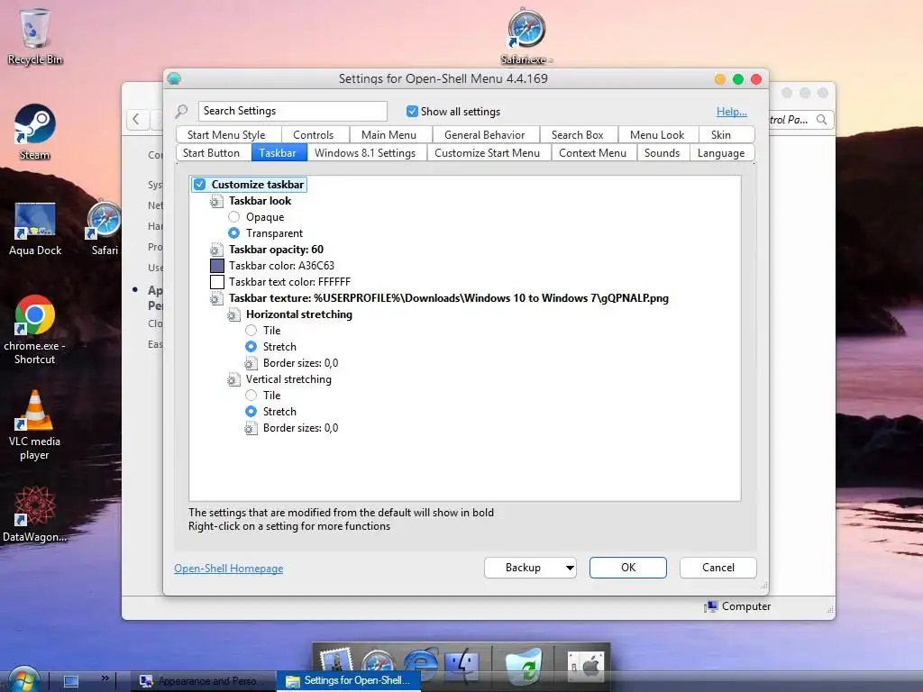Click the Internet Explorer icon in the dock

coord(420,665)
